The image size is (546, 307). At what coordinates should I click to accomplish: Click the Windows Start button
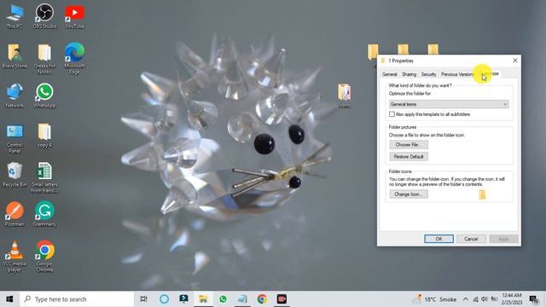pyautogui.click(x=9, y=299)
